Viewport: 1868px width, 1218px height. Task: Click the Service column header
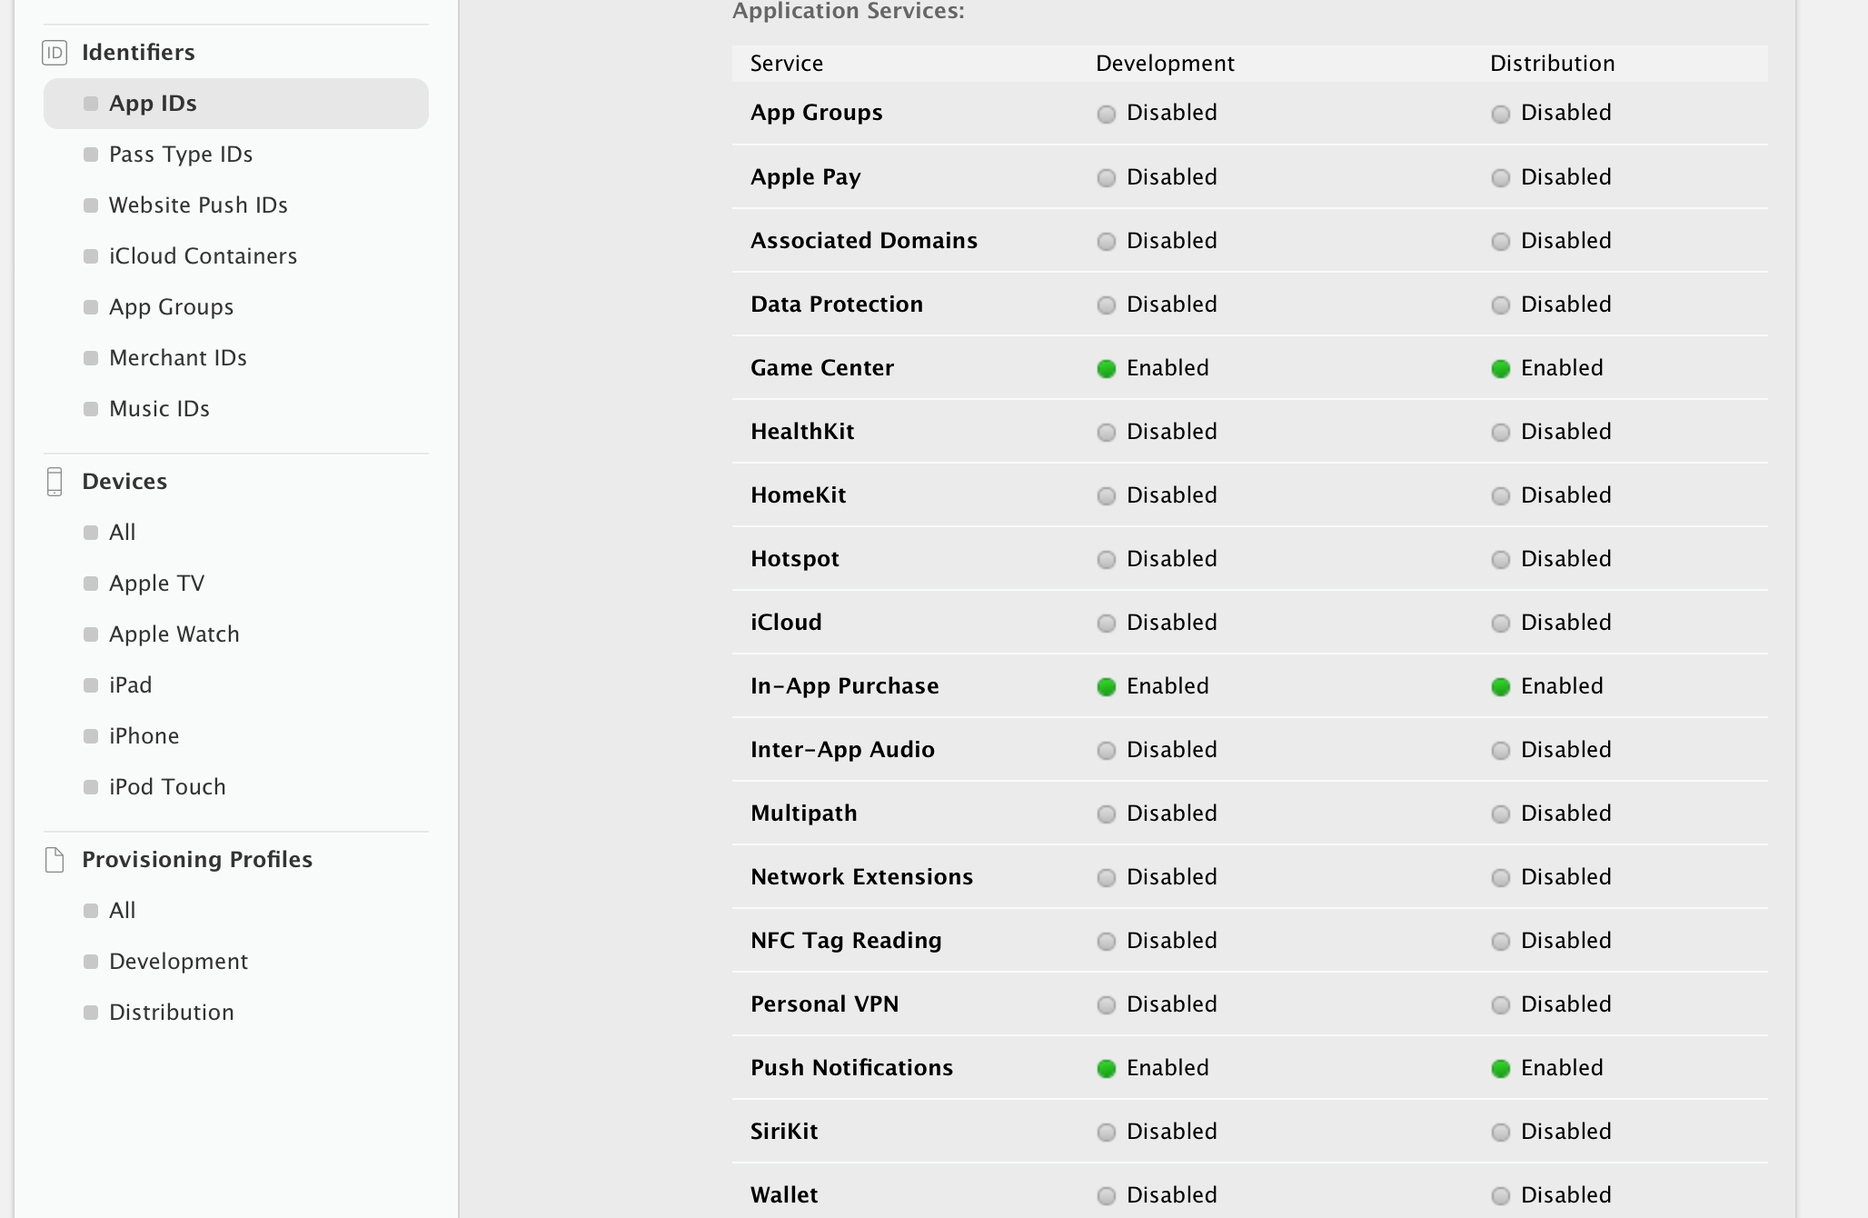point(786,64)
